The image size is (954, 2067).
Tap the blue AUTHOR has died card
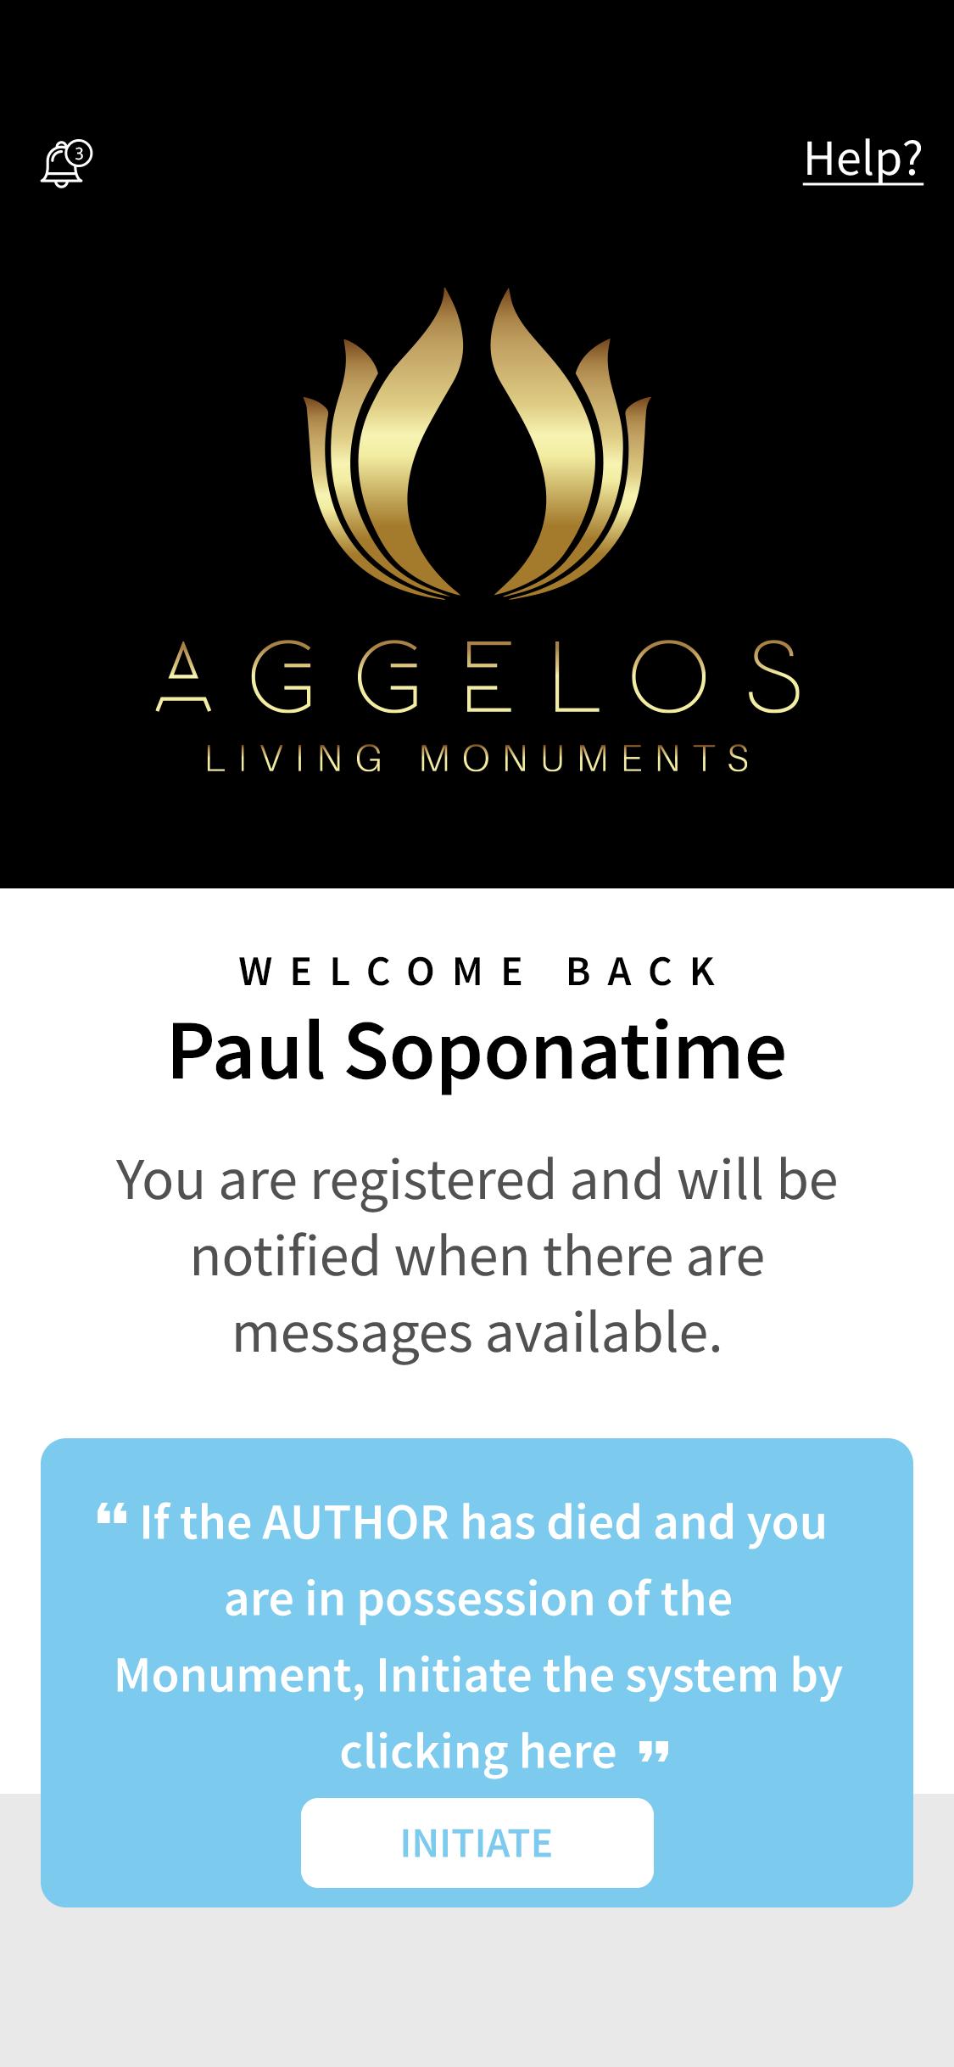coord(477,1673)
